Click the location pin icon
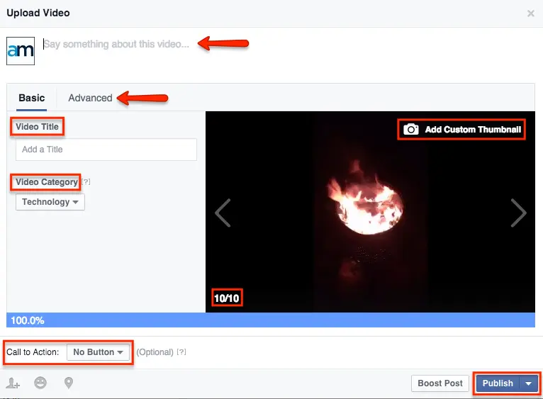 (x=69, y=383)
